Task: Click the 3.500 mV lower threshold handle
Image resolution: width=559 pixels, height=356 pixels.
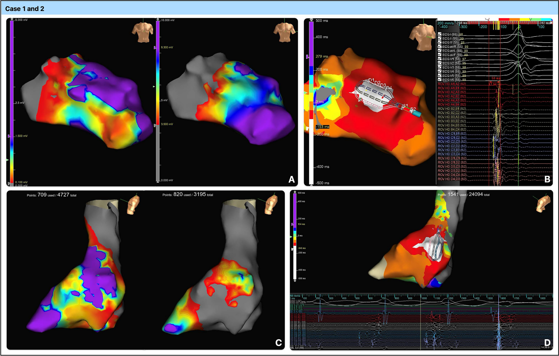Action: click(x=155, y=125)
